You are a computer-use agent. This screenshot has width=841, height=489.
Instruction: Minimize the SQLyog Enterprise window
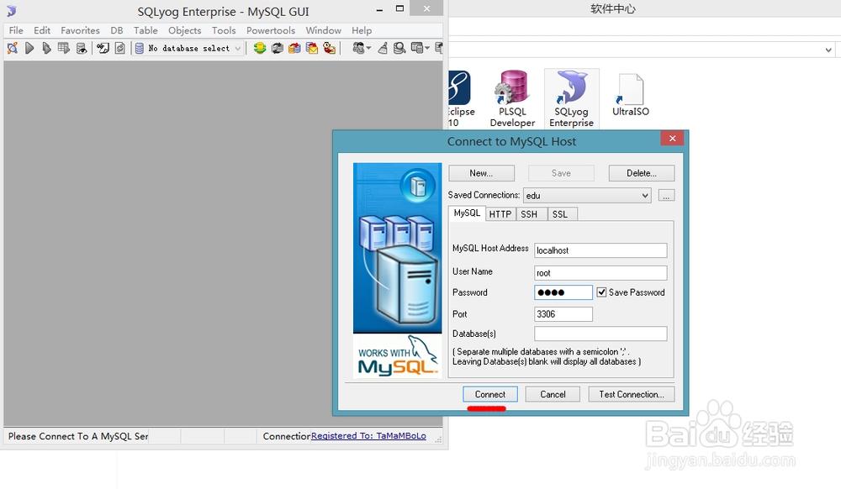pos(380,9)
